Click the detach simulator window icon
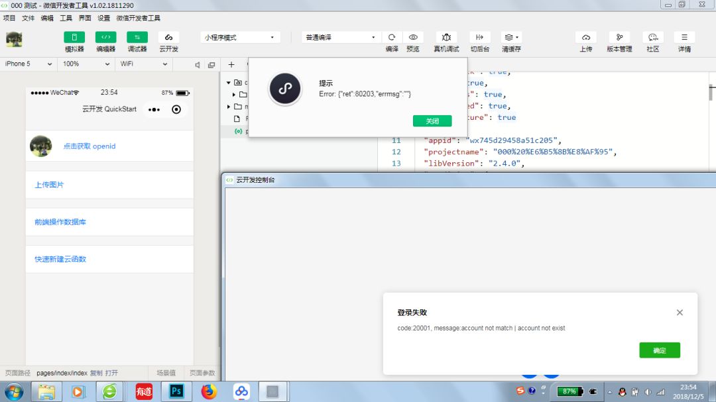The image size is (716, 402). tap(211, 65)
